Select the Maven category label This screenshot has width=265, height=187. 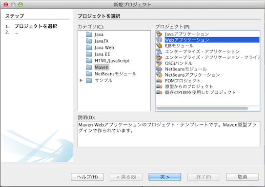102,67
